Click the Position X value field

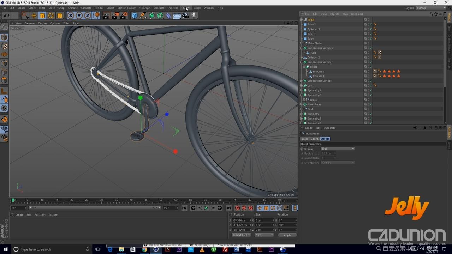pos(241,220)
